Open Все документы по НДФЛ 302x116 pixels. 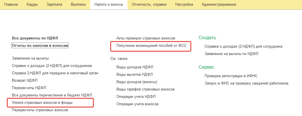[35, 38]
